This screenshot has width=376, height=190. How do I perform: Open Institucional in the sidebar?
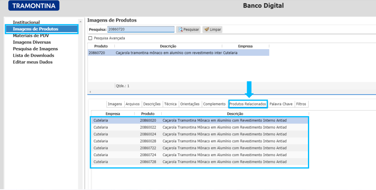(26, 22)
